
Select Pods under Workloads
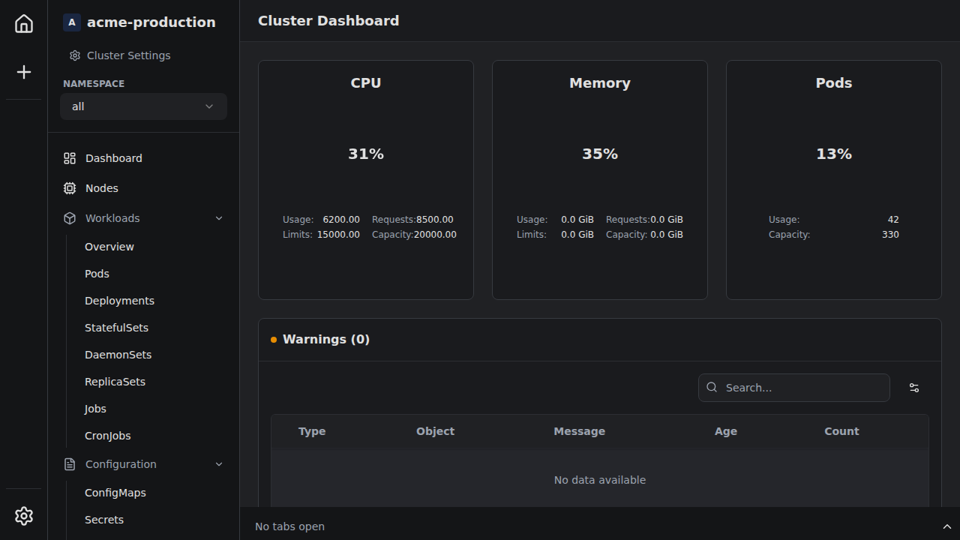click(97, 273)
